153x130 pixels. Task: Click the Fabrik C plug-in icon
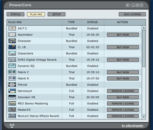(12, 72)
